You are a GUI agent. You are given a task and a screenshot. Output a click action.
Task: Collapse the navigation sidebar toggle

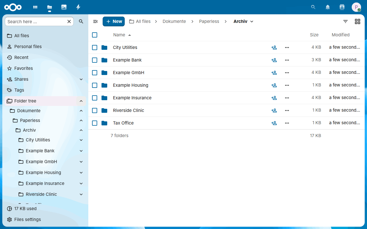(x=95, y=21)
